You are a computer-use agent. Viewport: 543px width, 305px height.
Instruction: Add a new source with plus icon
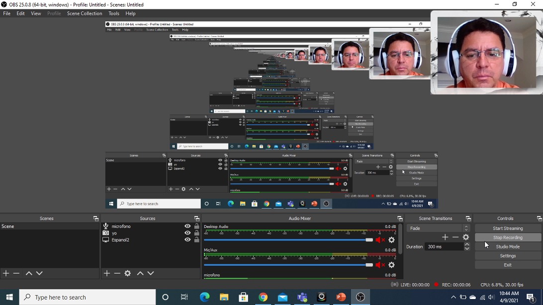click(106, 273)
